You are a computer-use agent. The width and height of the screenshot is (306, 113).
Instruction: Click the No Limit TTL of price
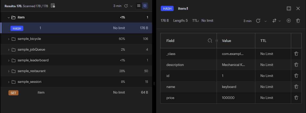(267, 98)
